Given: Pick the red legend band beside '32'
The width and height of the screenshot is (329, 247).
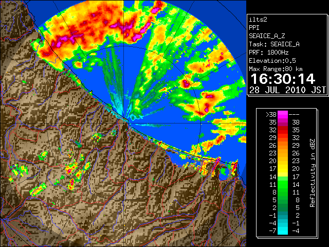Looking at the screenshot, I should pyautogui.click(x=283, y=130).
